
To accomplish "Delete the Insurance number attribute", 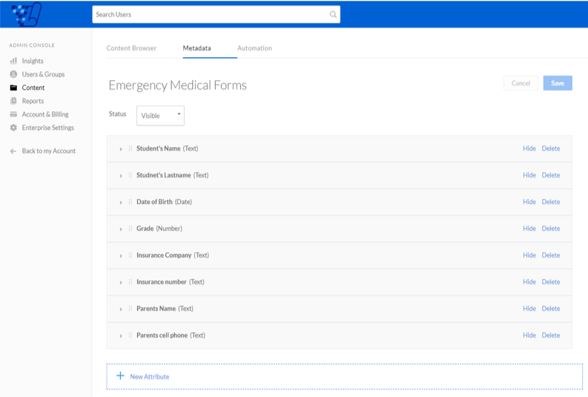I will 551,281.
